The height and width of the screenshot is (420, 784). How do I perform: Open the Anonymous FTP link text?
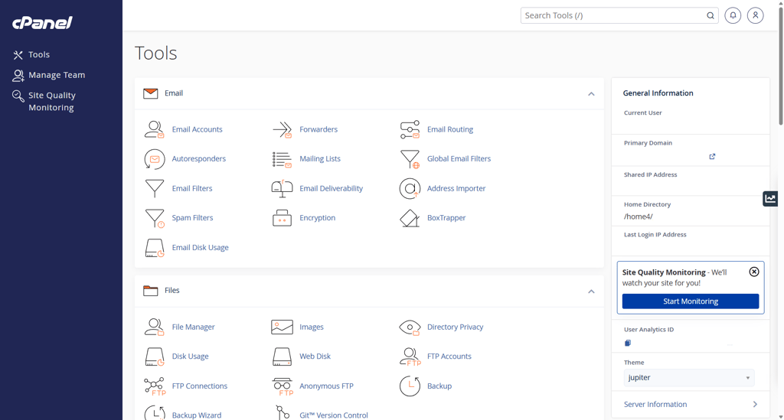pos(326,386)
